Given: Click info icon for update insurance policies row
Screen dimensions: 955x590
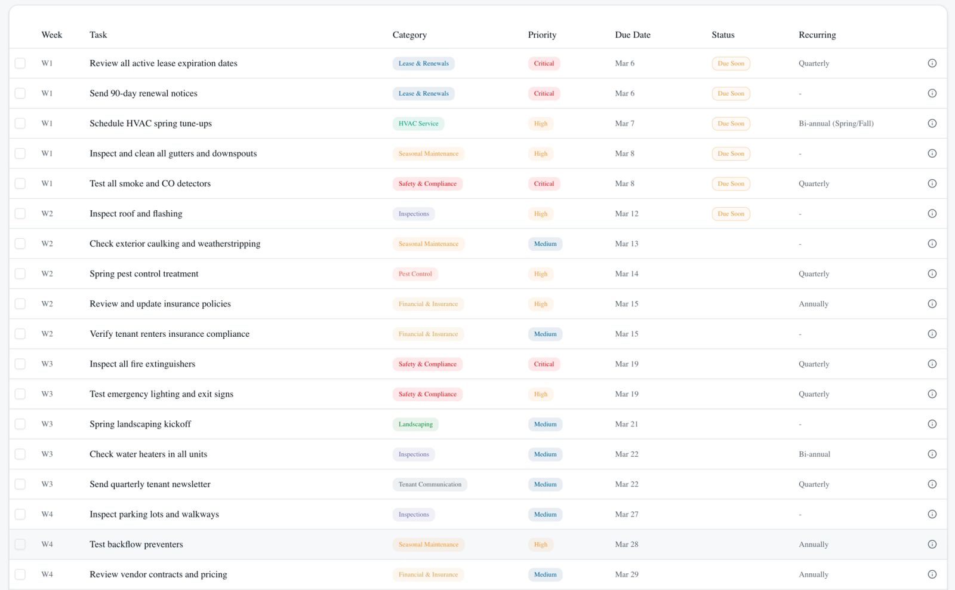Looking at the screenshot, I should pyautogui.click(x=932, y=304).
